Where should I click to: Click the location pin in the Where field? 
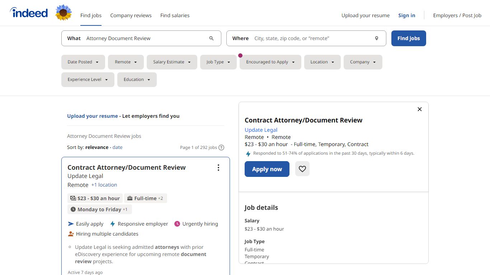[x=377, y=38]
